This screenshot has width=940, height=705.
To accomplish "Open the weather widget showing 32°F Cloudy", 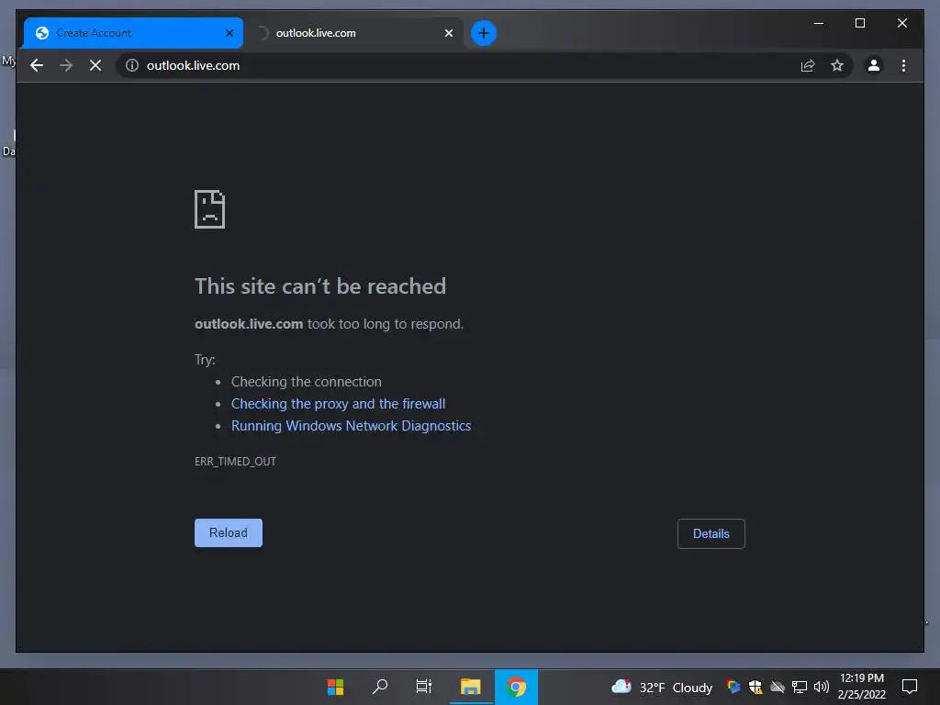I will coord(661,687).
